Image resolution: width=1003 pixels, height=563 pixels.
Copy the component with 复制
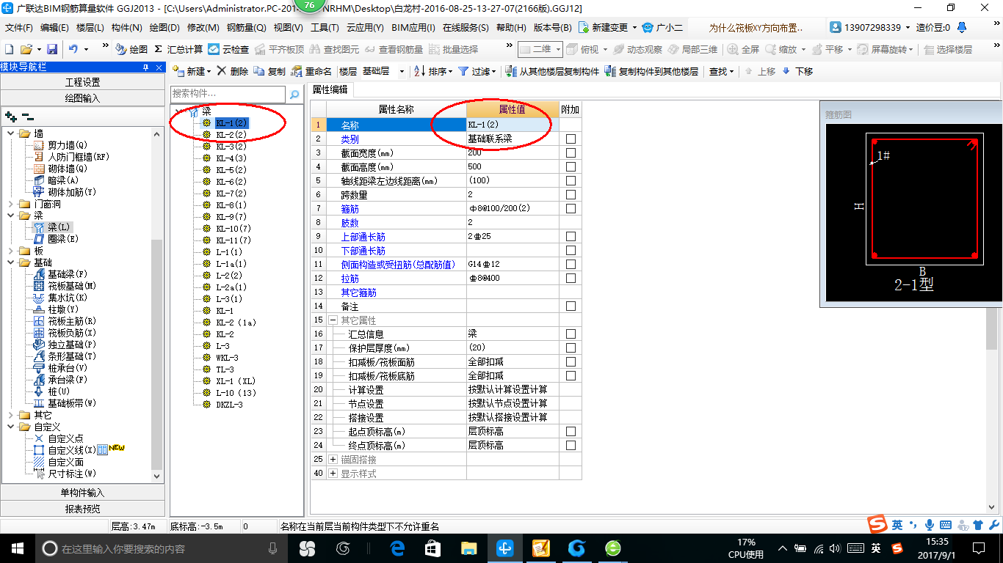click(x=269, y=71)
